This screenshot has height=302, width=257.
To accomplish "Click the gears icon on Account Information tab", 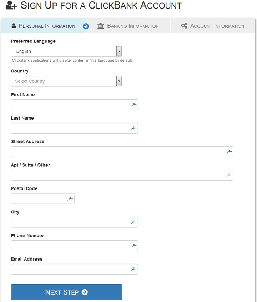I will click(x=184, y=26).
